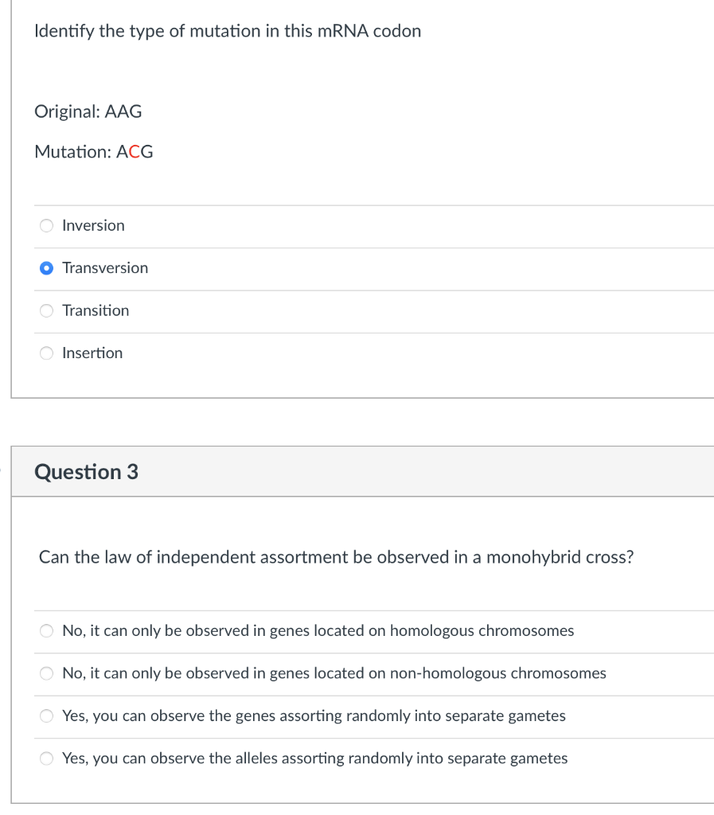Pick radio for 'alleles assorting randomly' answer

(47, 758)
